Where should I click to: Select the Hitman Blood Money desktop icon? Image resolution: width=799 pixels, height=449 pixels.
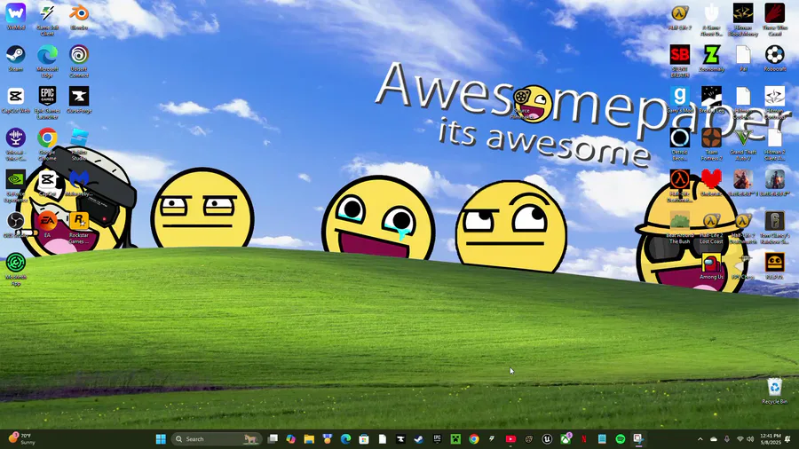(743, 20)
